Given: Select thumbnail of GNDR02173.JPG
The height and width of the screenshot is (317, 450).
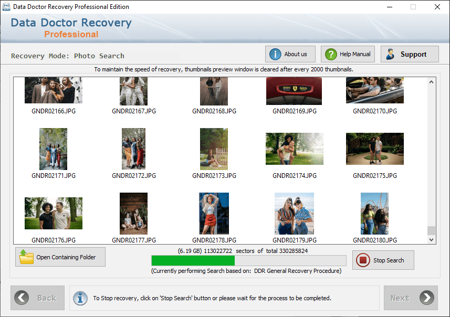Looking at the screenshot, I should pyautogui.click(x=214, y=149).
